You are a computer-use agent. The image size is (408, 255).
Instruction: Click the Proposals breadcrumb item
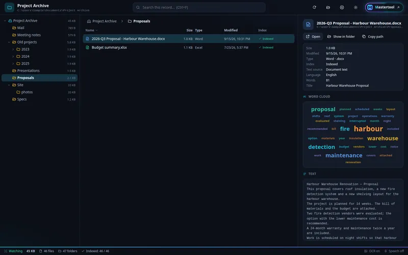click(142, 21)
